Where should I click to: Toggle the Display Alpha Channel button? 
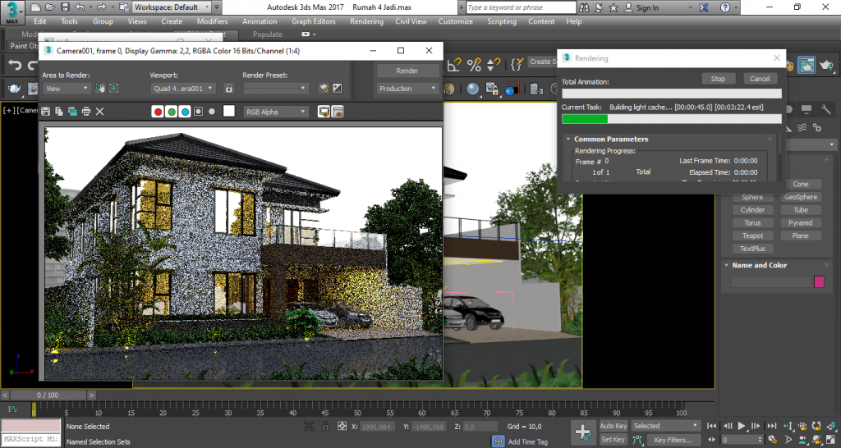click(199, 112)
